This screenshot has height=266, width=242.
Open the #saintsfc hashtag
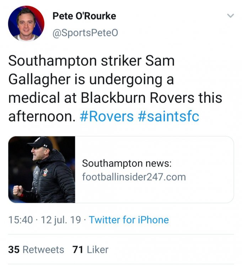click(x=168, y=116)
